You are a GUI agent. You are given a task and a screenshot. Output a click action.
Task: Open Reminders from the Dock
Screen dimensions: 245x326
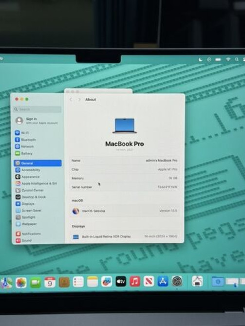click(78, 282)
